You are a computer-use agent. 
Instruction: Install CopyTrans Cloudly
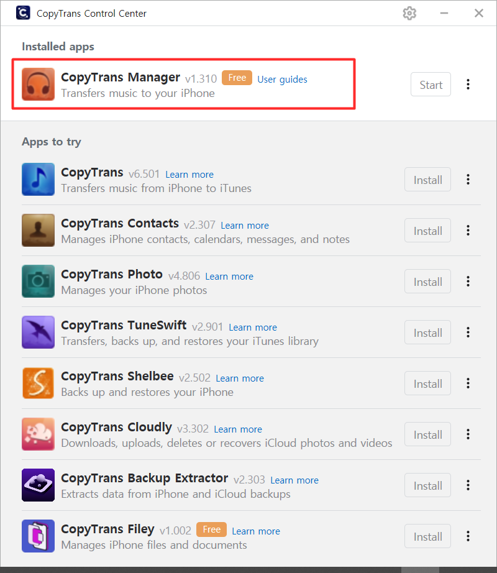click(427, 434)
